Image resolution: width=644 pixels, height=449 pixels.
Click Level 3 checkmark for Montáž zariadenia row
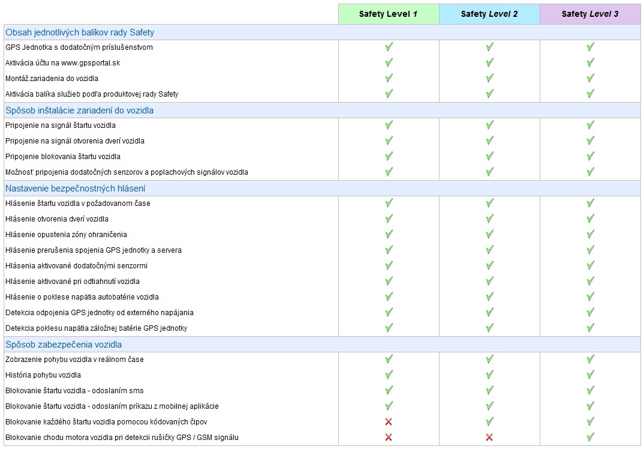[590, 78]
